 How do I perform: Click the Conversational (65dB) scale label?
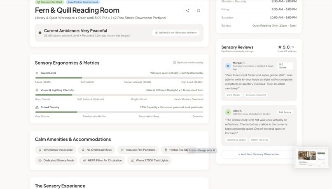(x=138, y=82)
